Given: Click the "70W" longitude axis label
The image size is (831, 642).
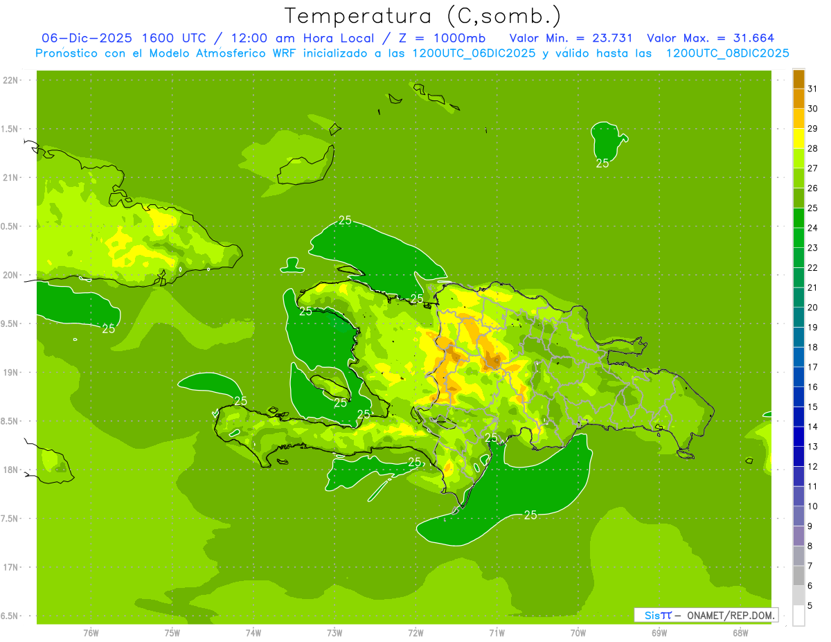Looking at the screenshot, I should coord(578,633).
